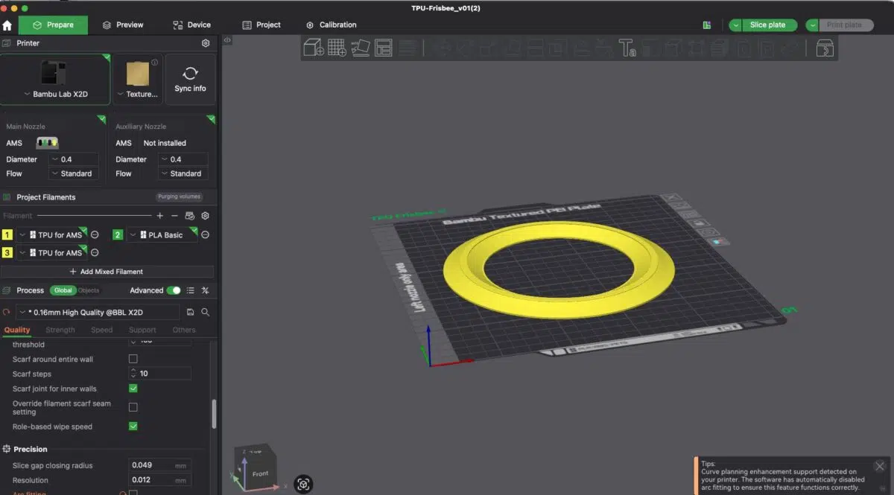Viewport: 894px width, 495px height.
Task: Click the Auto orient toolbar icon
Action: click(x=361, y=48)
